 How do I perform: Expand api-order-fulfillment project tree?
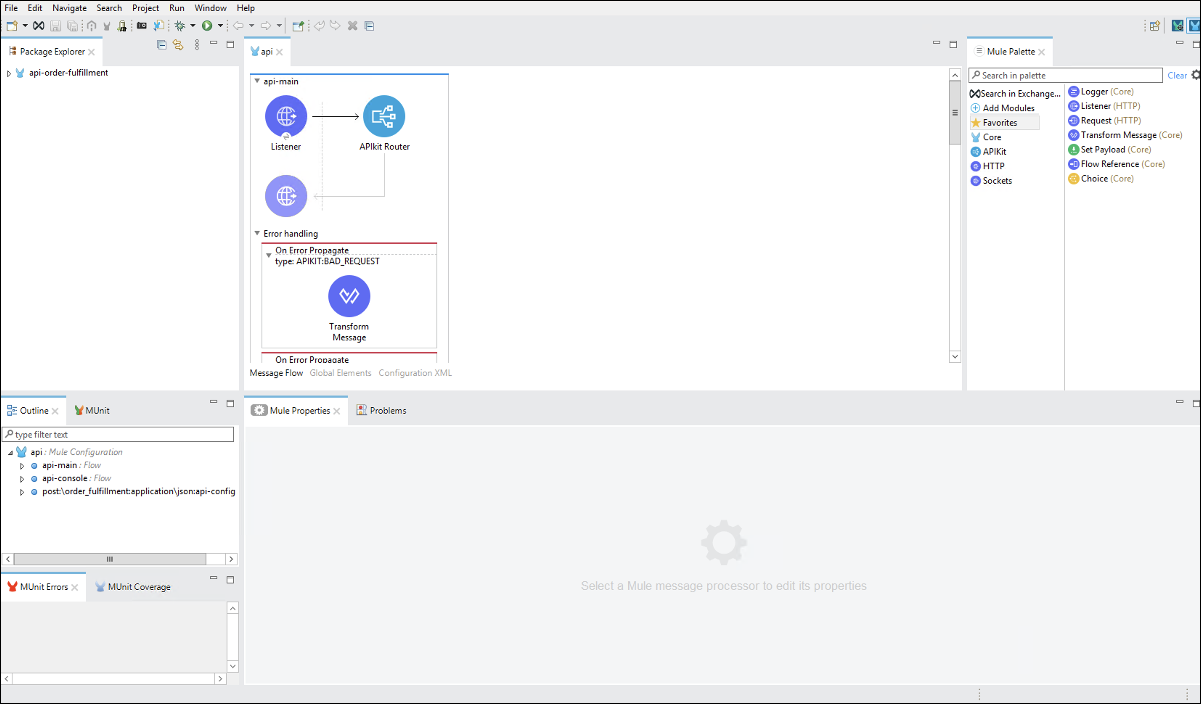(x=9, y=73)
